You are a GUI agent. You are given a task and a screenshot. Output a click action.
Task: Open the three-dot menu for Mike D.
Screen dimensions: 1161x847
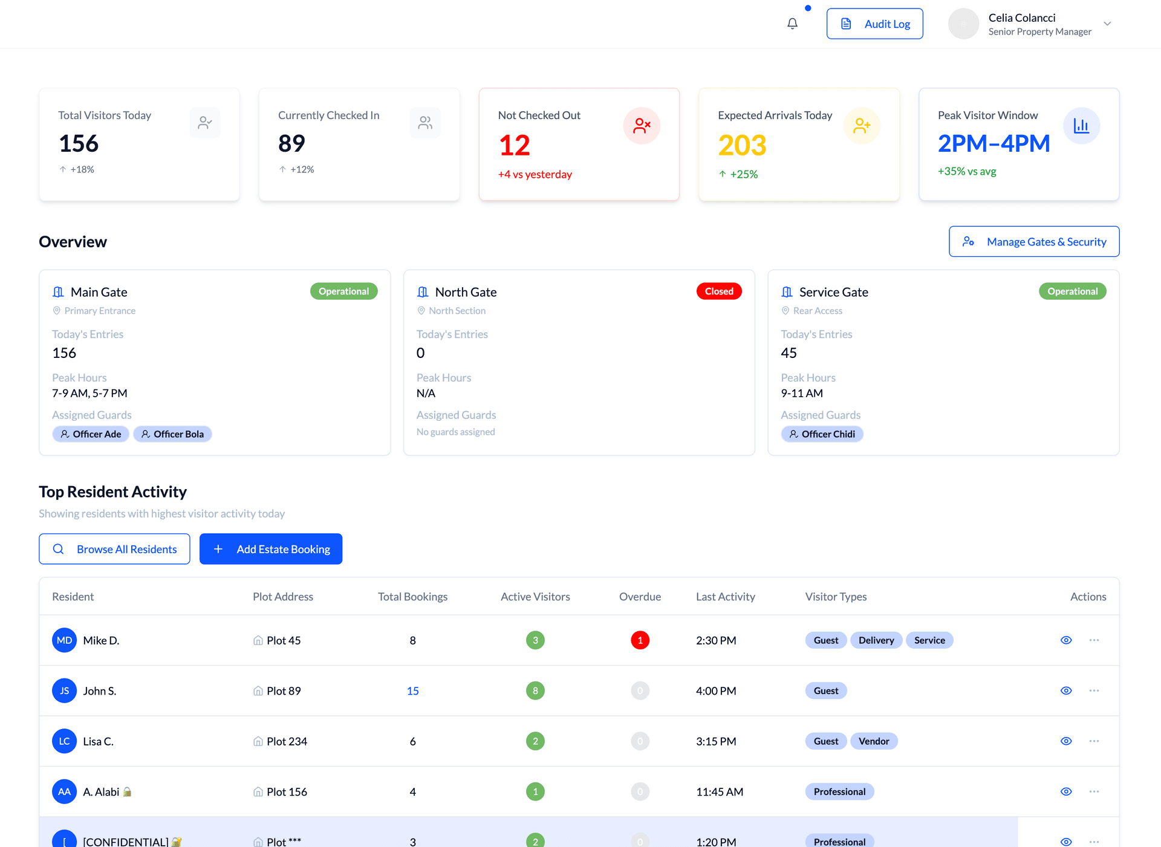(x=1093, y=640)
